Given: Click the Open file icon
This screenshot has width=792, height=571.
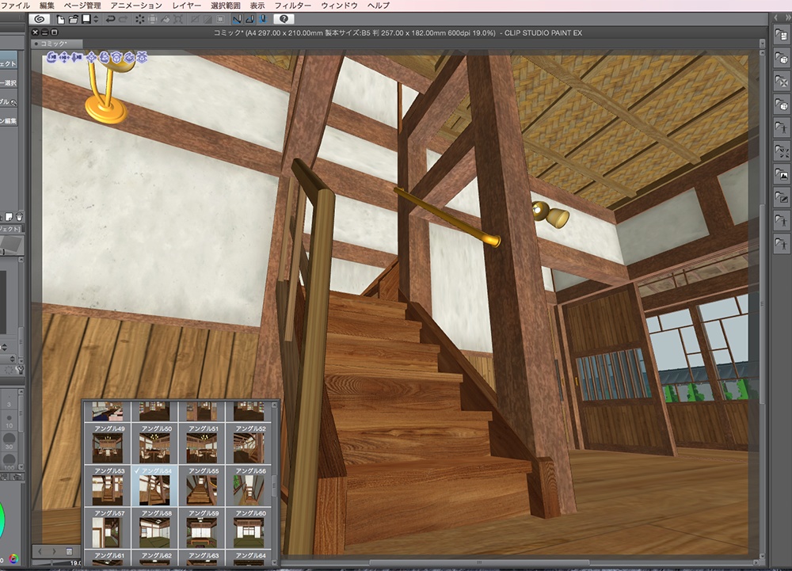Looking at the screenshot, I should [x=73, y=20].
